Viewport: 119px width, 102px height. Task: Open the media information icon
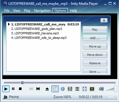click(x=63, y=89)
